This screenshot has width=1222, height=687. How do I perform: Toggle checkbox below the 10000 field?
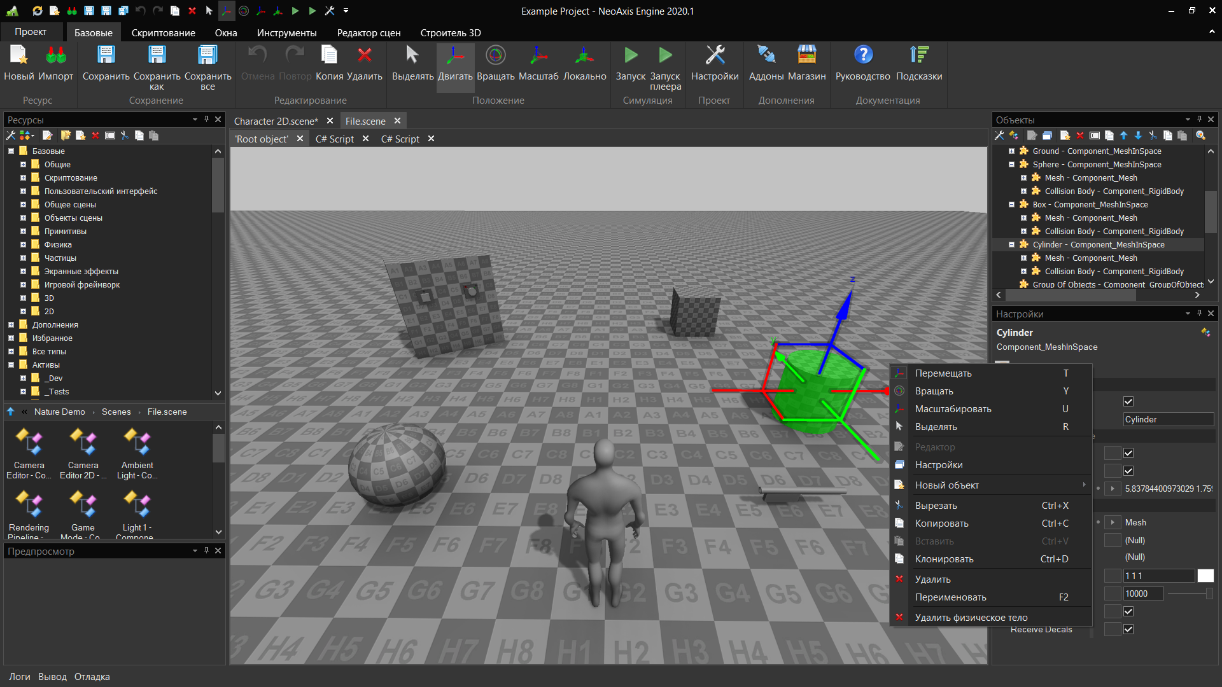pos(1128,611)
